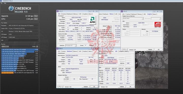This screenshot has width=183, height=94.
Task: Click OK in the SPD CPU-Z window
Action: coord(130,87)
